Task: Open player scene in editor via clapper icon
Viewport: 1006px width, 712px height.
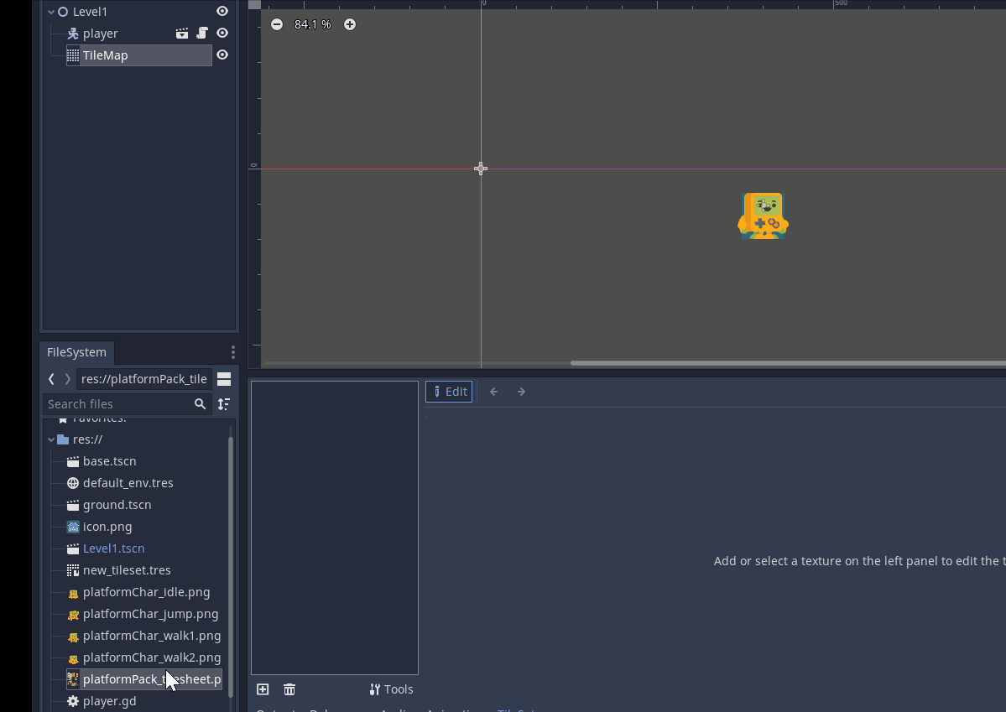Action: coord(182,34)
